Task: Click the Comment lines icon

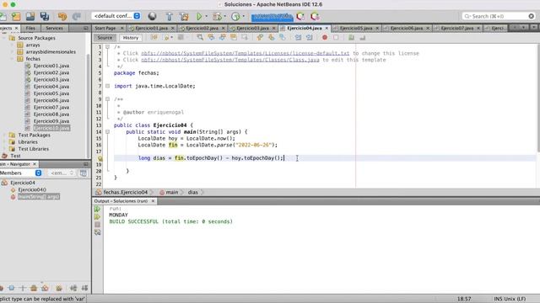Action: [351, 37]
